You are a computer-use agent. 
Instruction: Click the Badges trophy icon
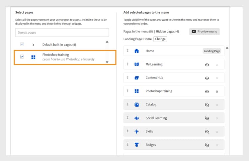tap(136, 145)
